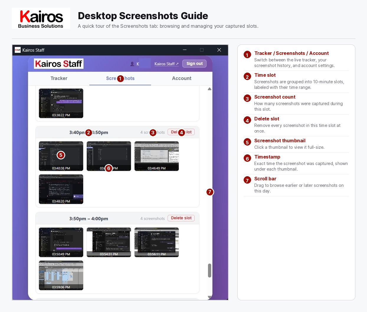The image size is (367, 312).
Task: Maximize the Kairos Staff window
Action: [x=202, y=50]
